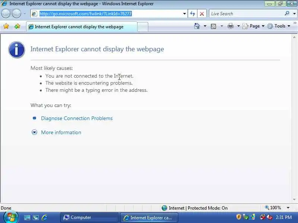Click the search magnifier icon
Viewport: 298px width, 223px height.
pos(287,13)
